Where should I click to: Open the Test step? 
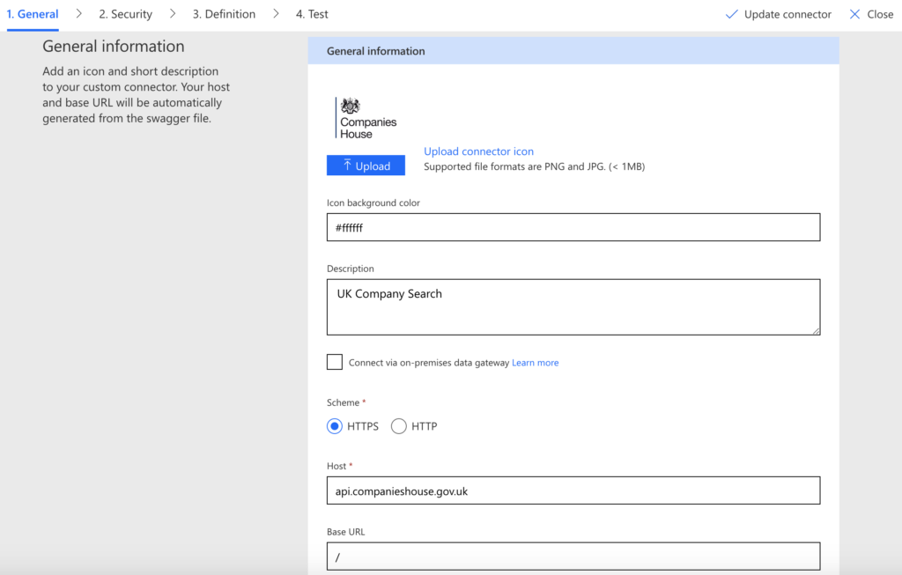pos(311,13)
